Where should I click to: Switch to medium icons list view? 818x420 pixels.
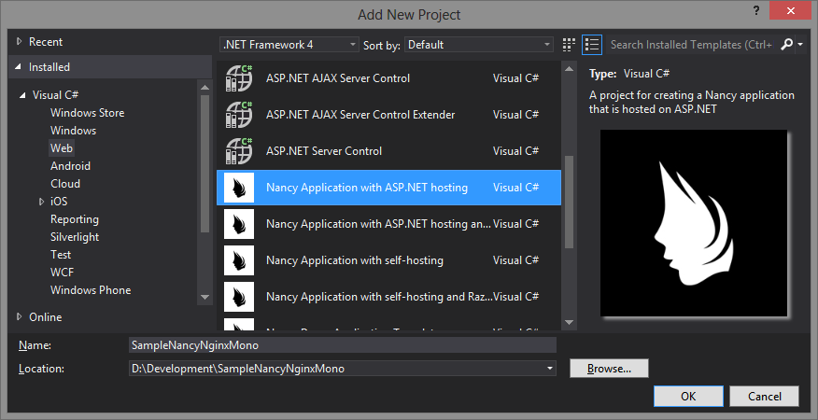592,45
